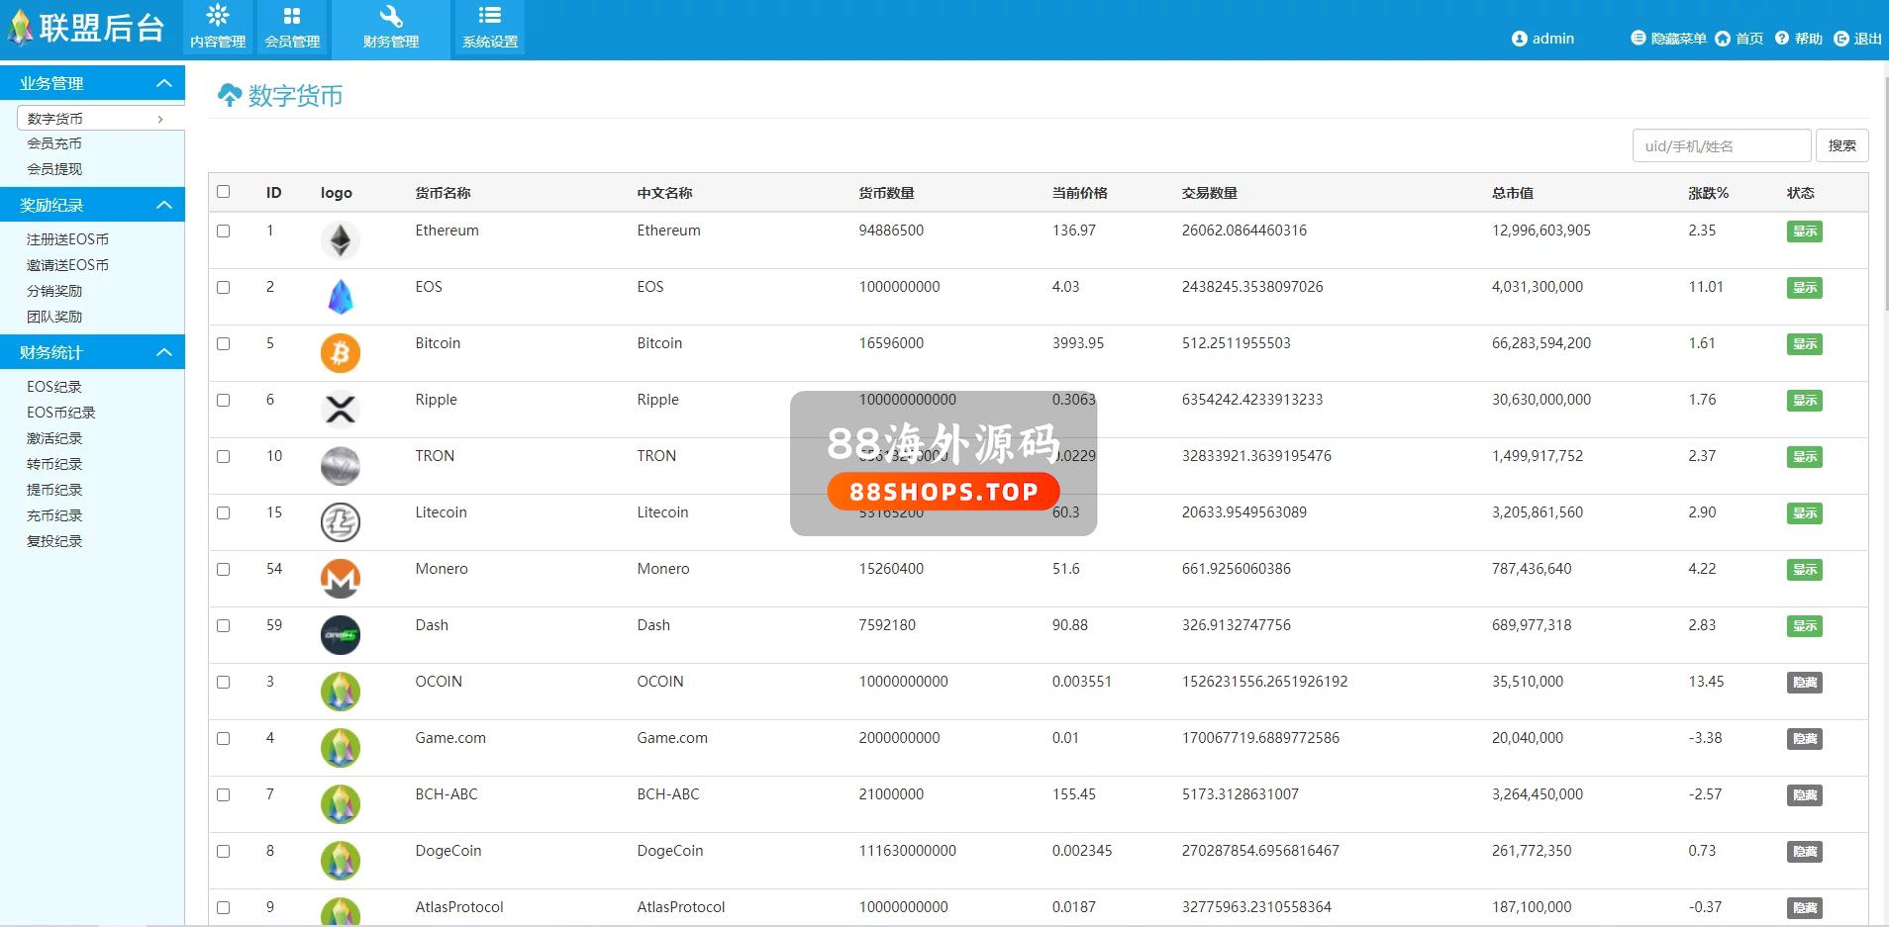This screenshot has width=1889, height=927.
Task: Click the uid/手机/姓名 search input field
Action: (x=1721, y=145)
